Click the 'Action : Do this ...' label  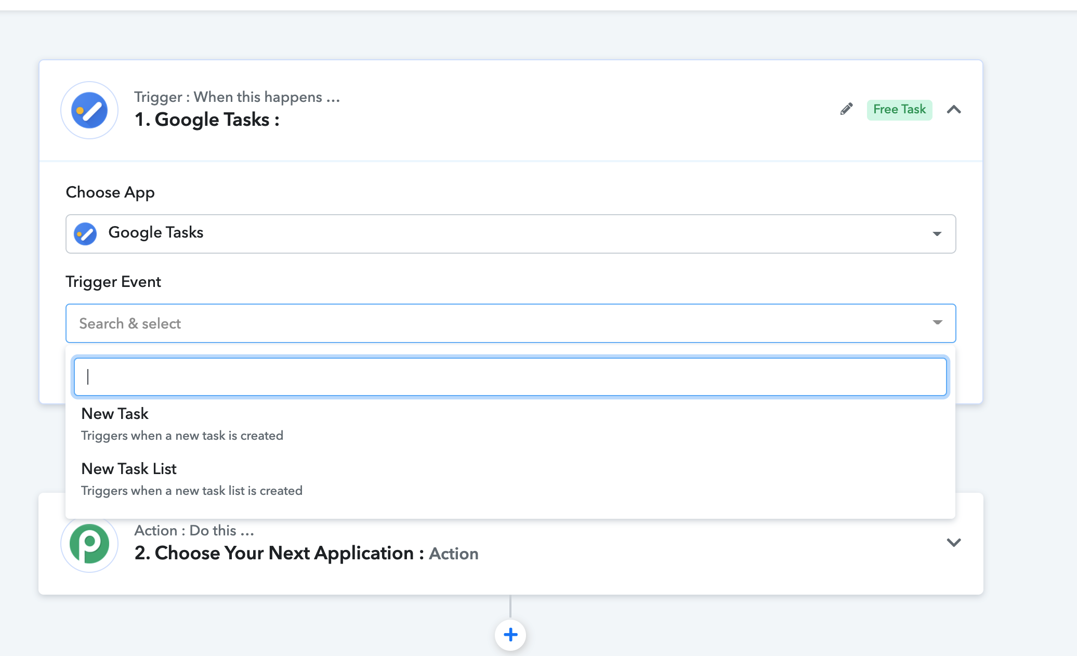pos(194,531)
